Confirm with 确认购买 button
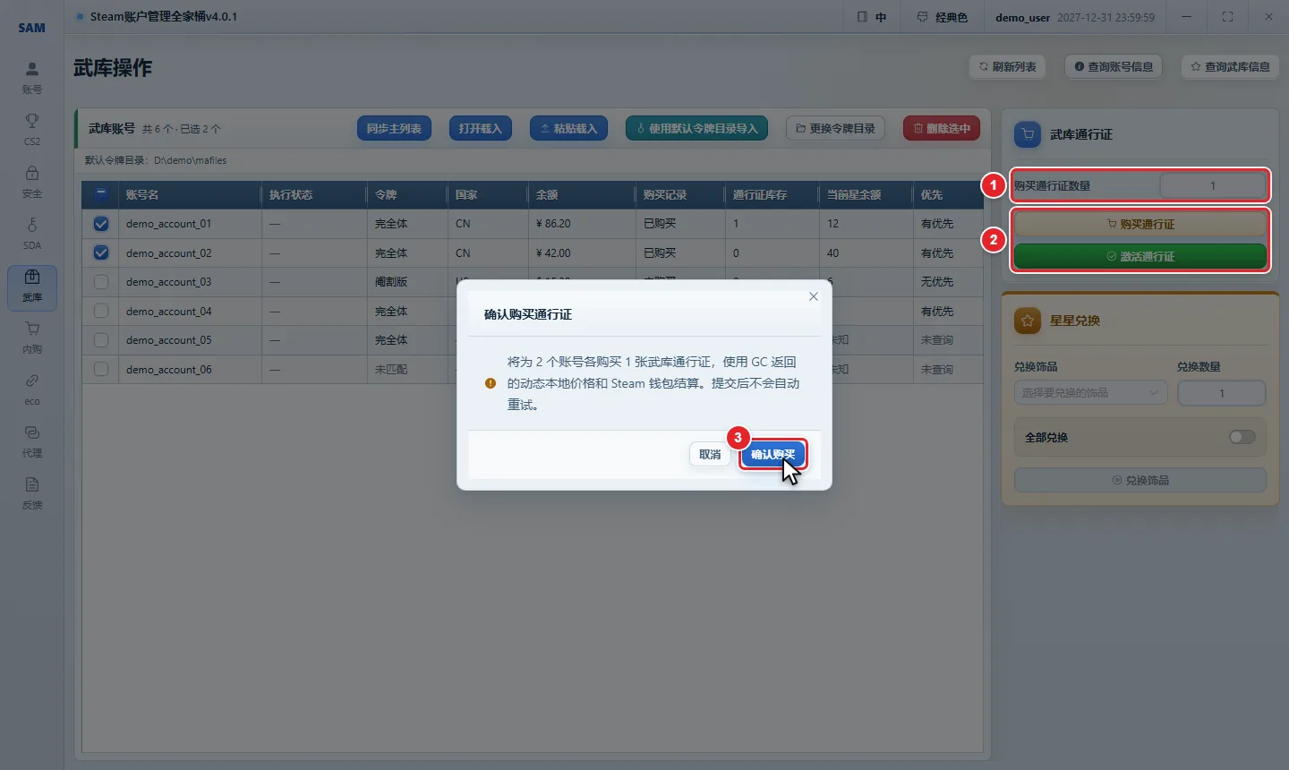 (773, 455)
